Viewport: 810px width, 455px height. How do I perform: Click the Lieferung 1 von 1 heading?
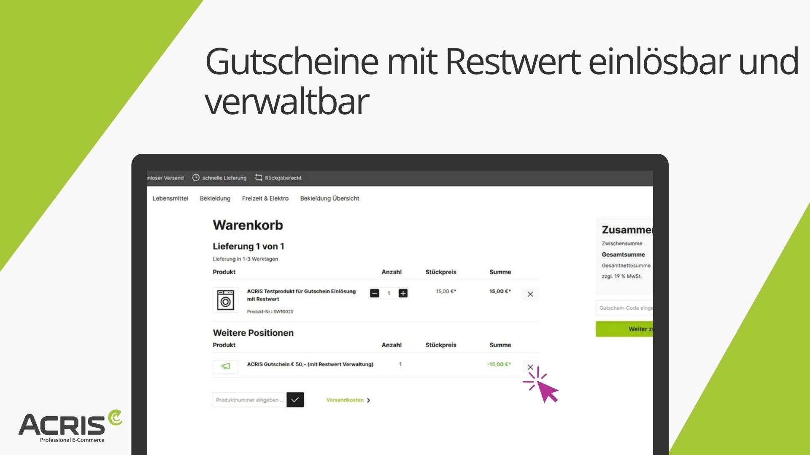tap(248, 246)
